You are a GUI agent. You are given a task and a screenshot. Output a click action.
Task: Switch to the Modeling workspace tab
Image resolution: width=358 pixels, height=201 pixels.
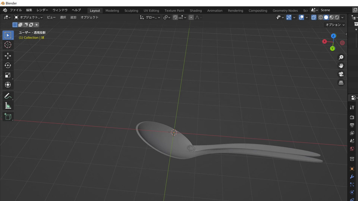tap(112, 10)
